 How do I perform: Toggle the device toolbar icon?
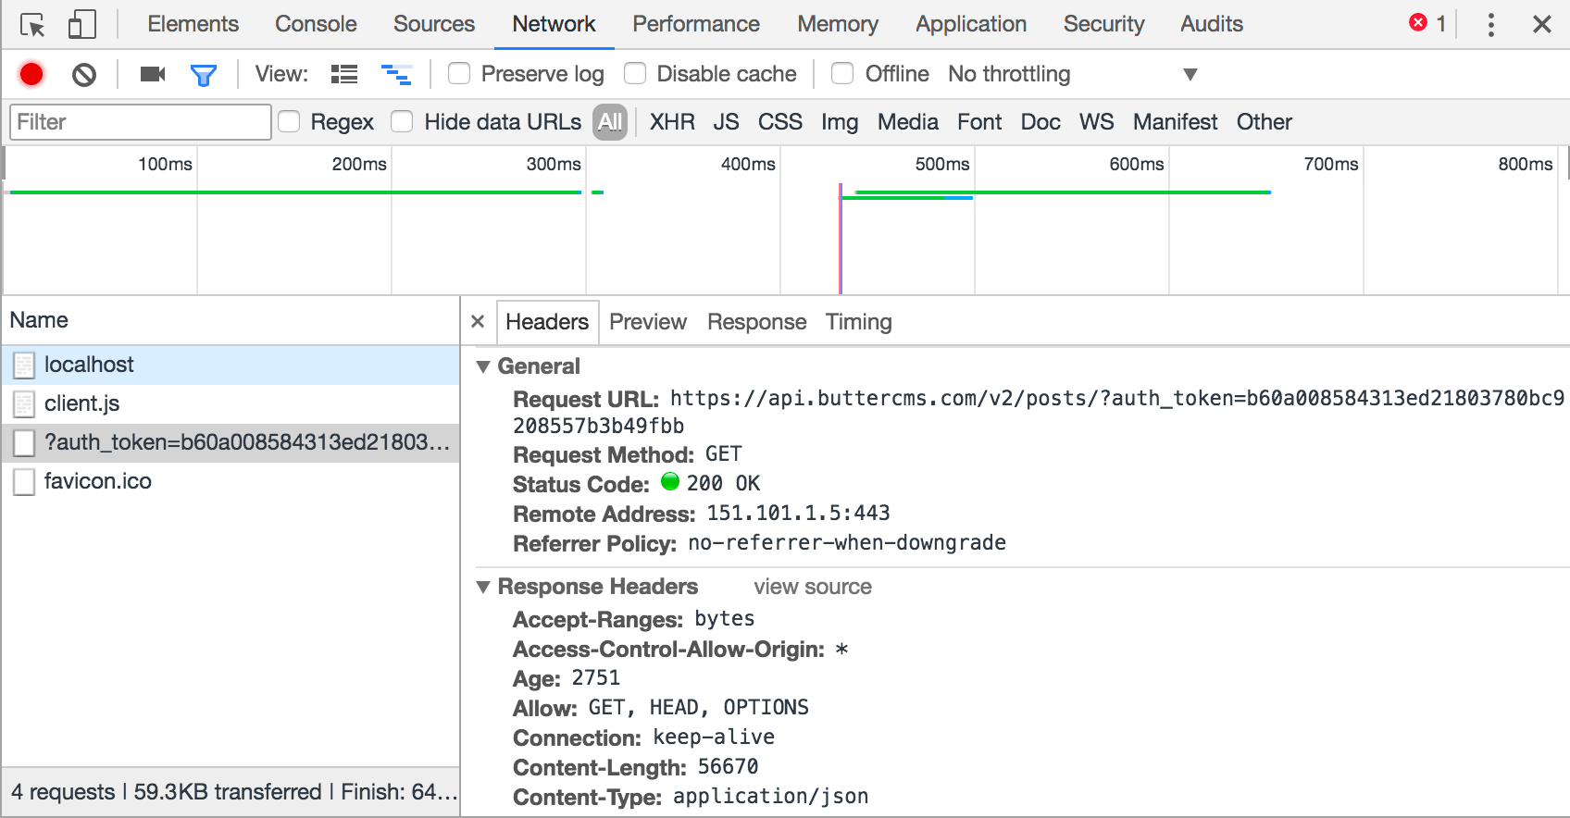point(82,25)
